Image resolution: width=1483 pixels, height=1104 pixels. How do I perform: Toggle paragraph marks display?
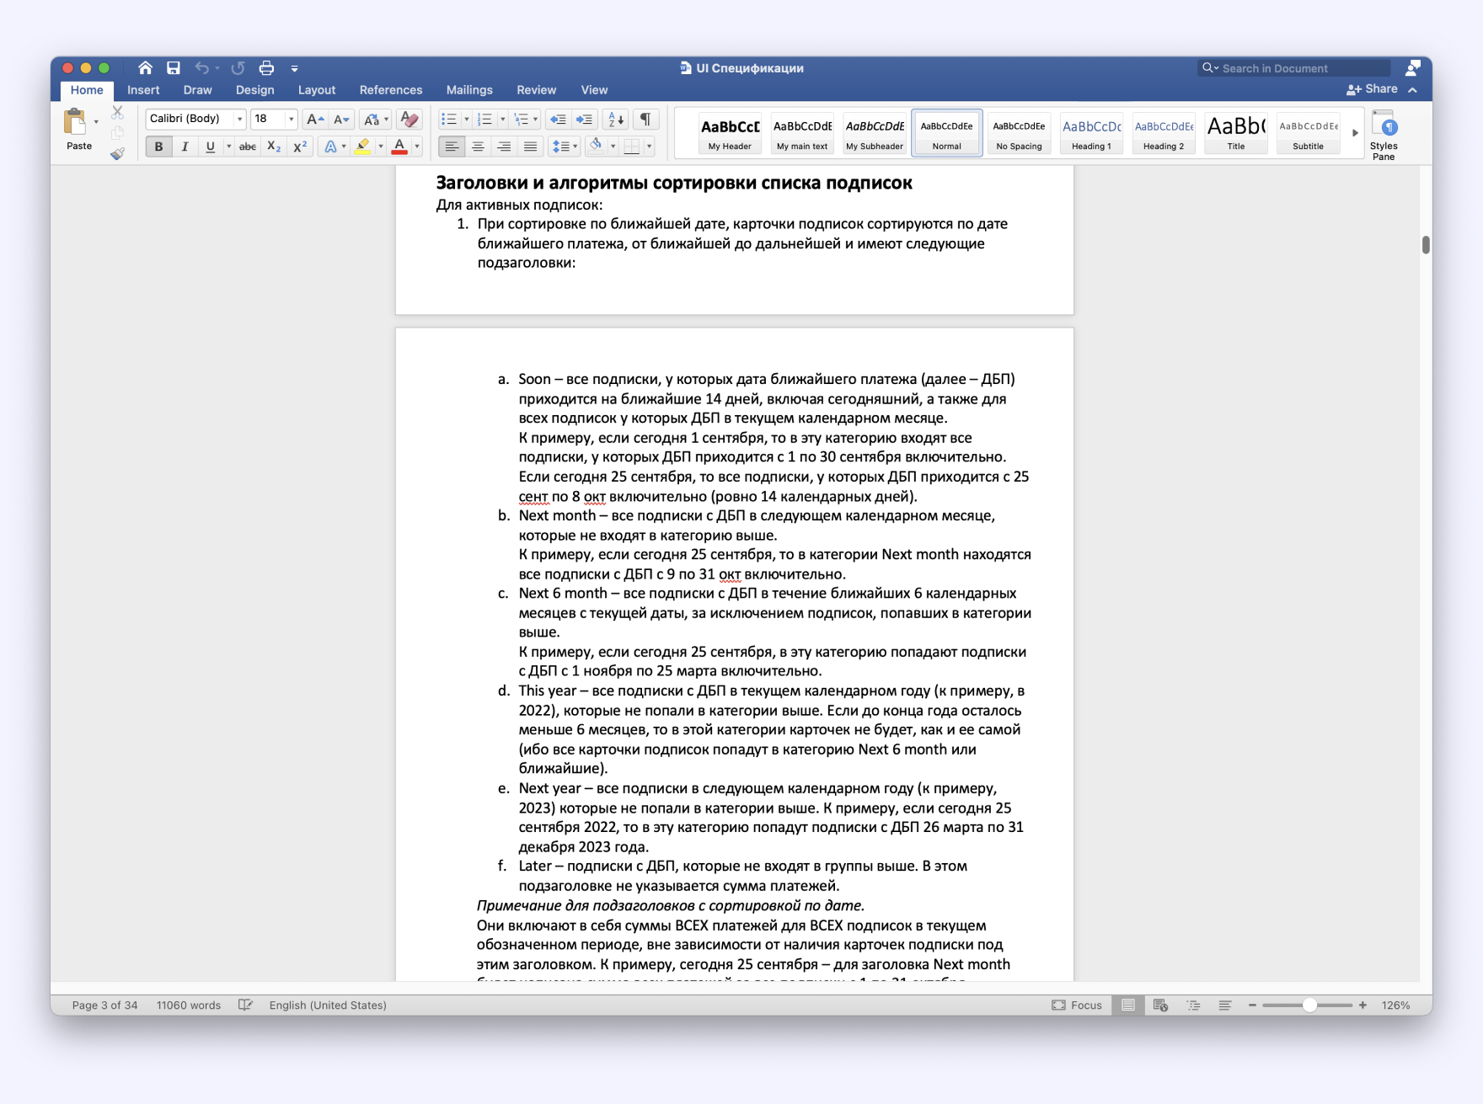point(645,120)
